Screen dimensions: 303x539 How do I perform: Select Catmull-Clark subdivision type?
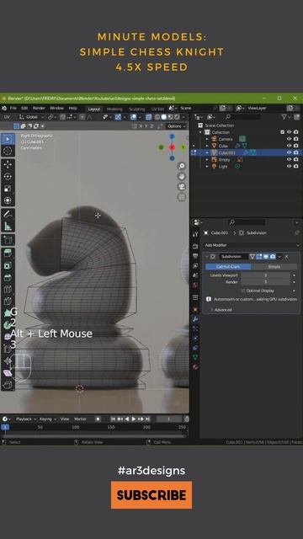tap(228, 267)
